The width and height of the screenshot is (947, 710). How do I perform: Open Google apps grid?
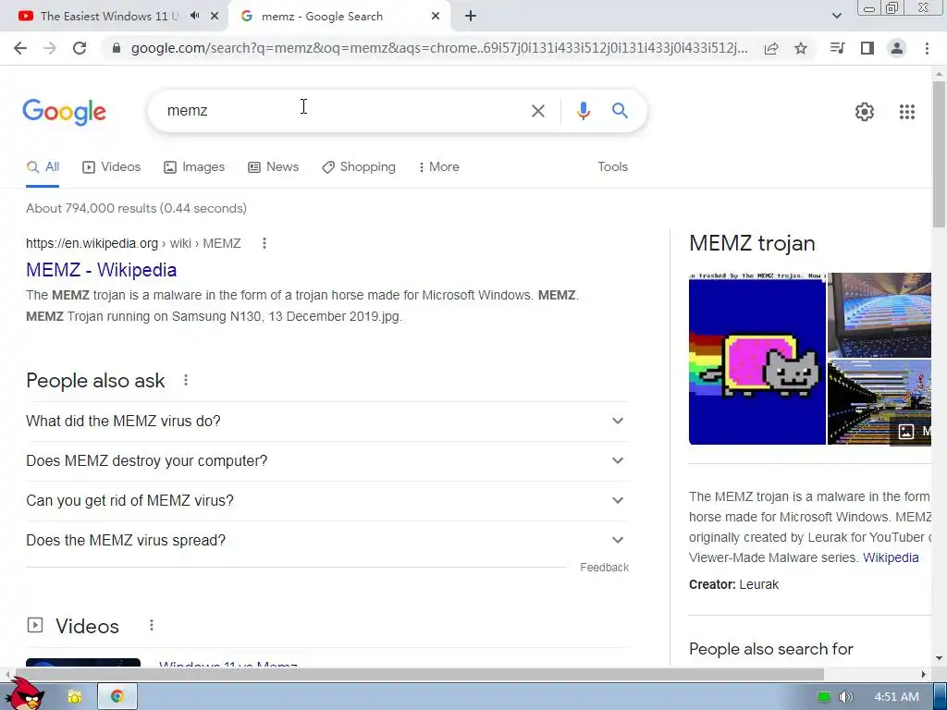[906, 112]
